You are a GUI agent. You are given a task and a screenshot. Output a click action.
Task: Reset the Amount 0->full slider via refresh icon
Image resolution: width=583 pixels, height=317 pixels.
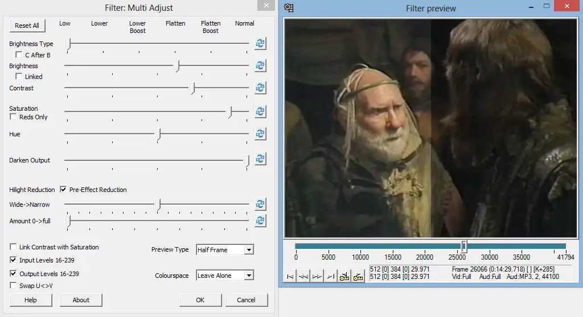pyautogui.click(x=260, y=221)
